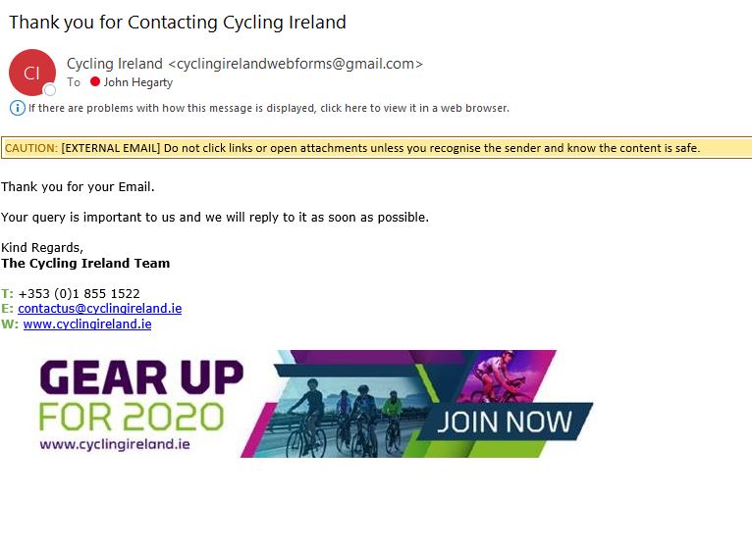The height and width of the screenshot is (548, 752).
Task: Click the 'Thank you for your Email.' line
Action: pos(78,186)
